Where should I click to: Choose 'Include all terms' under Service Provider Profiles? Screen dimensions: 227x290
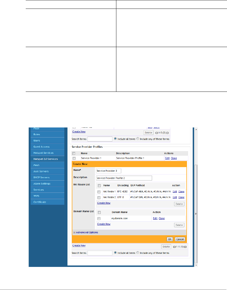pos(115,253)
